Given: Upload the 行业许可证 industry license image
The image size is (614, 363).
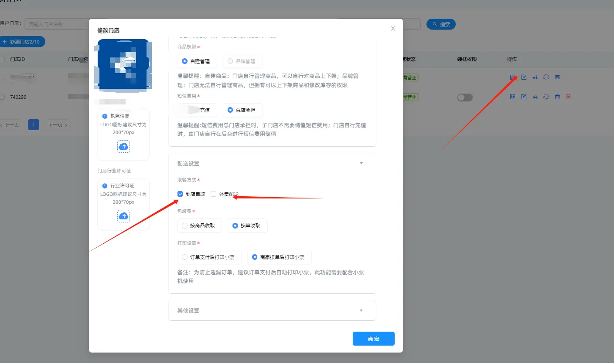Looking at the screenshot, I should pos(123,216).
